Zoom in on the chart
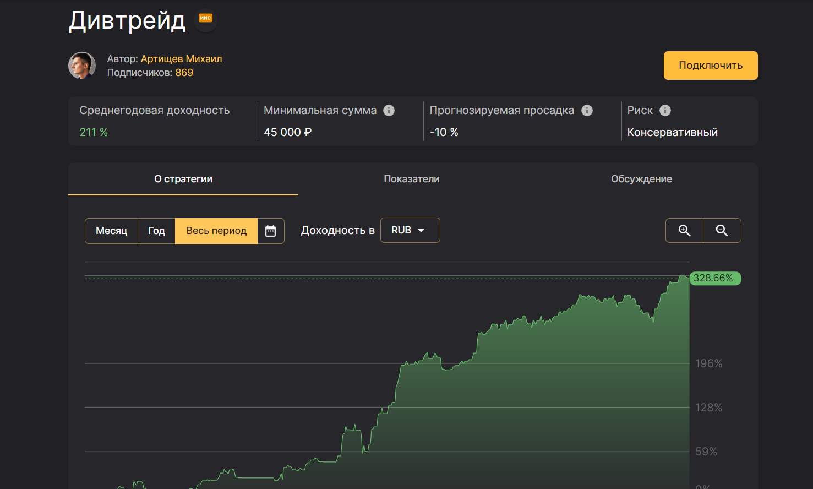The image size is (813, 489). [684, 231]
